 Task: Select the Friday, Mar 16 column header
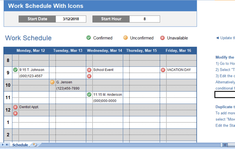point(178,50)
